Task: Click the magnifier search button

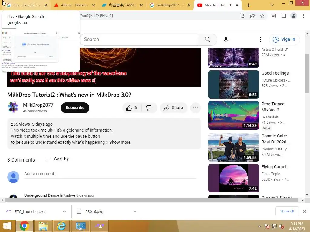Action: pos(208,40)
